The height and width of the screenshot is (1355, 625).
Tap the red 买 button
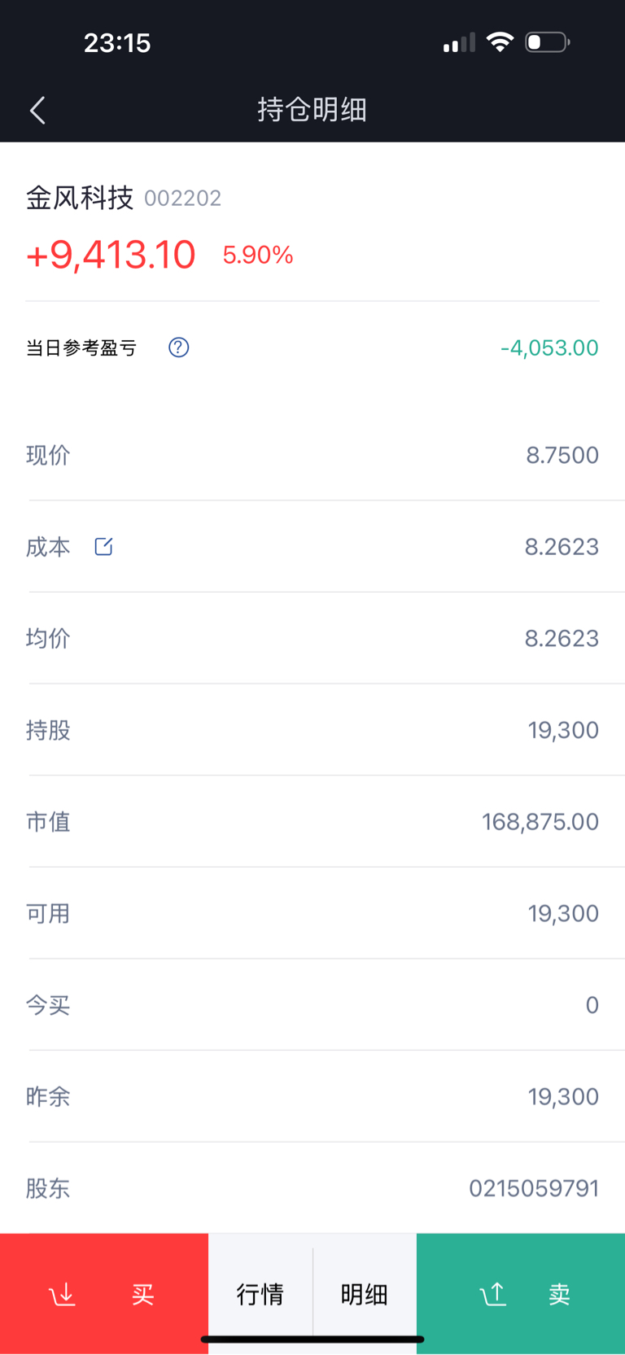[104, 1294]
